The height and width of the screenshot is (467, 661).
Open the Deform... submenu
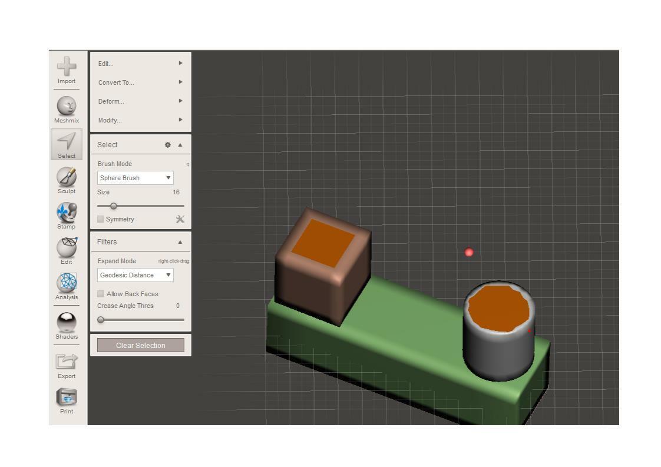[140, 101]
